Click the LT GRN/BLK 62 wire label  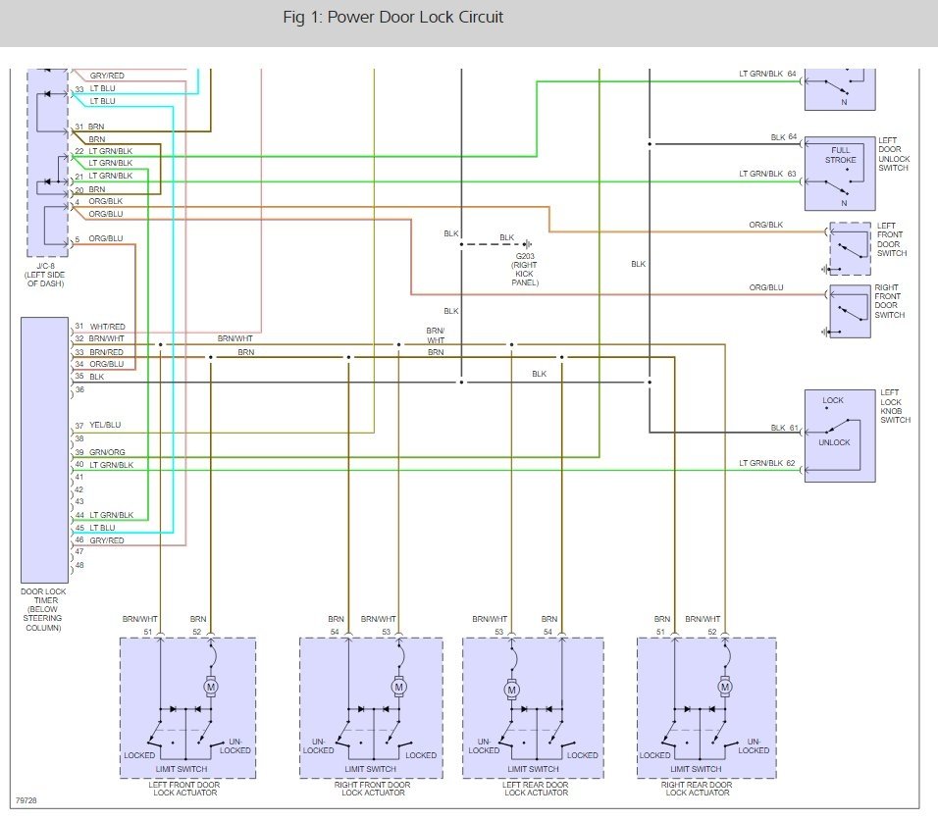click(x=767, y=463)
